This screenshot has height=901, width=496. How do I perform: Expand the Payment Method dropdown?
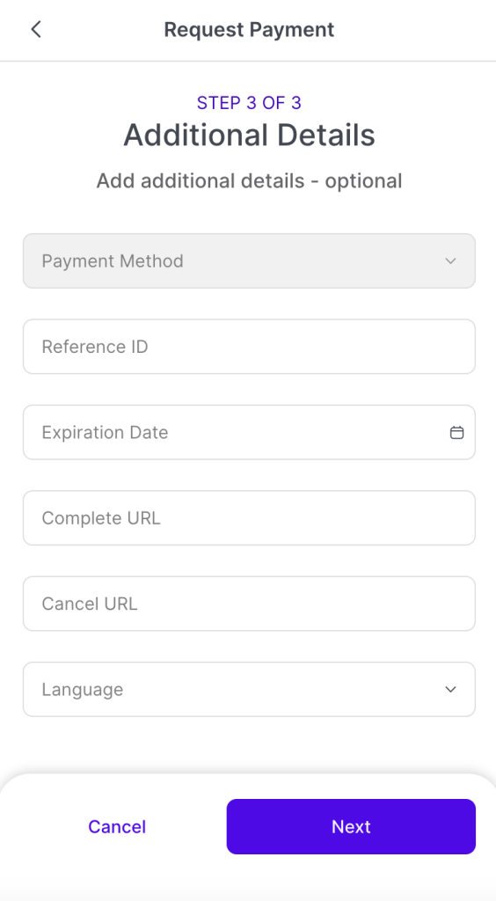[249, 260]
